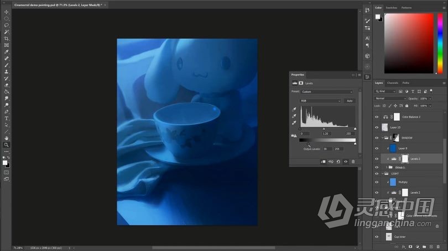Screen dimensions: 448x251
Task: Open the Kind layer filter dropdown
Action: pyautogui.click(x=385, y=92)
